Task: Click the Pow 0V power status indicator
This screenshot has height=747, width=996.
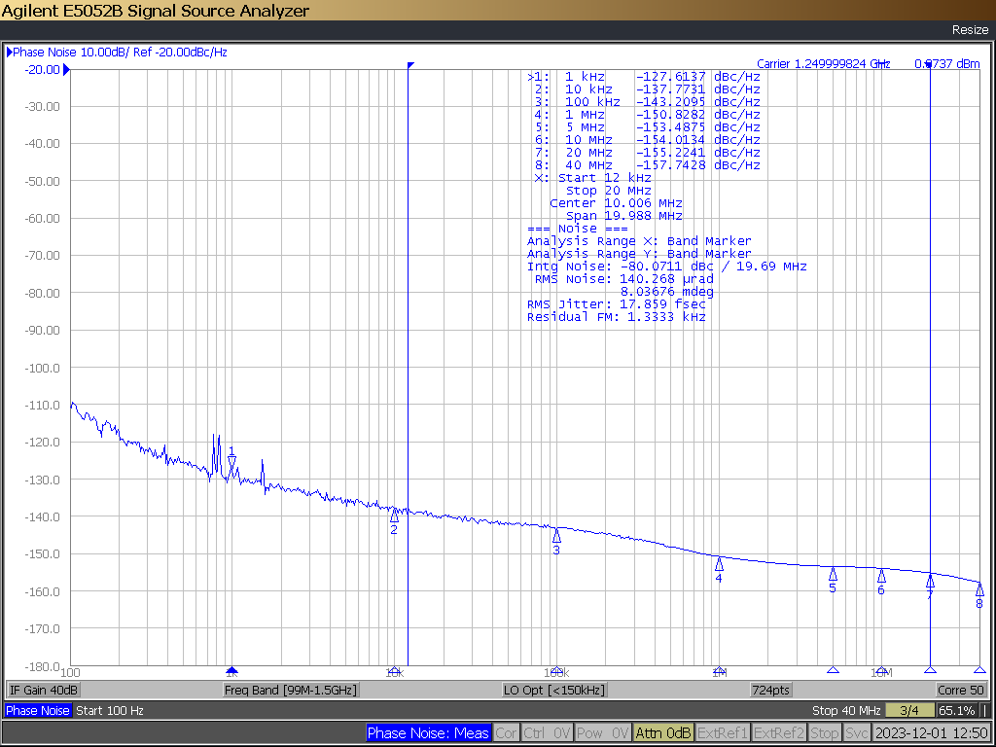Action: [x=602, y=733]
